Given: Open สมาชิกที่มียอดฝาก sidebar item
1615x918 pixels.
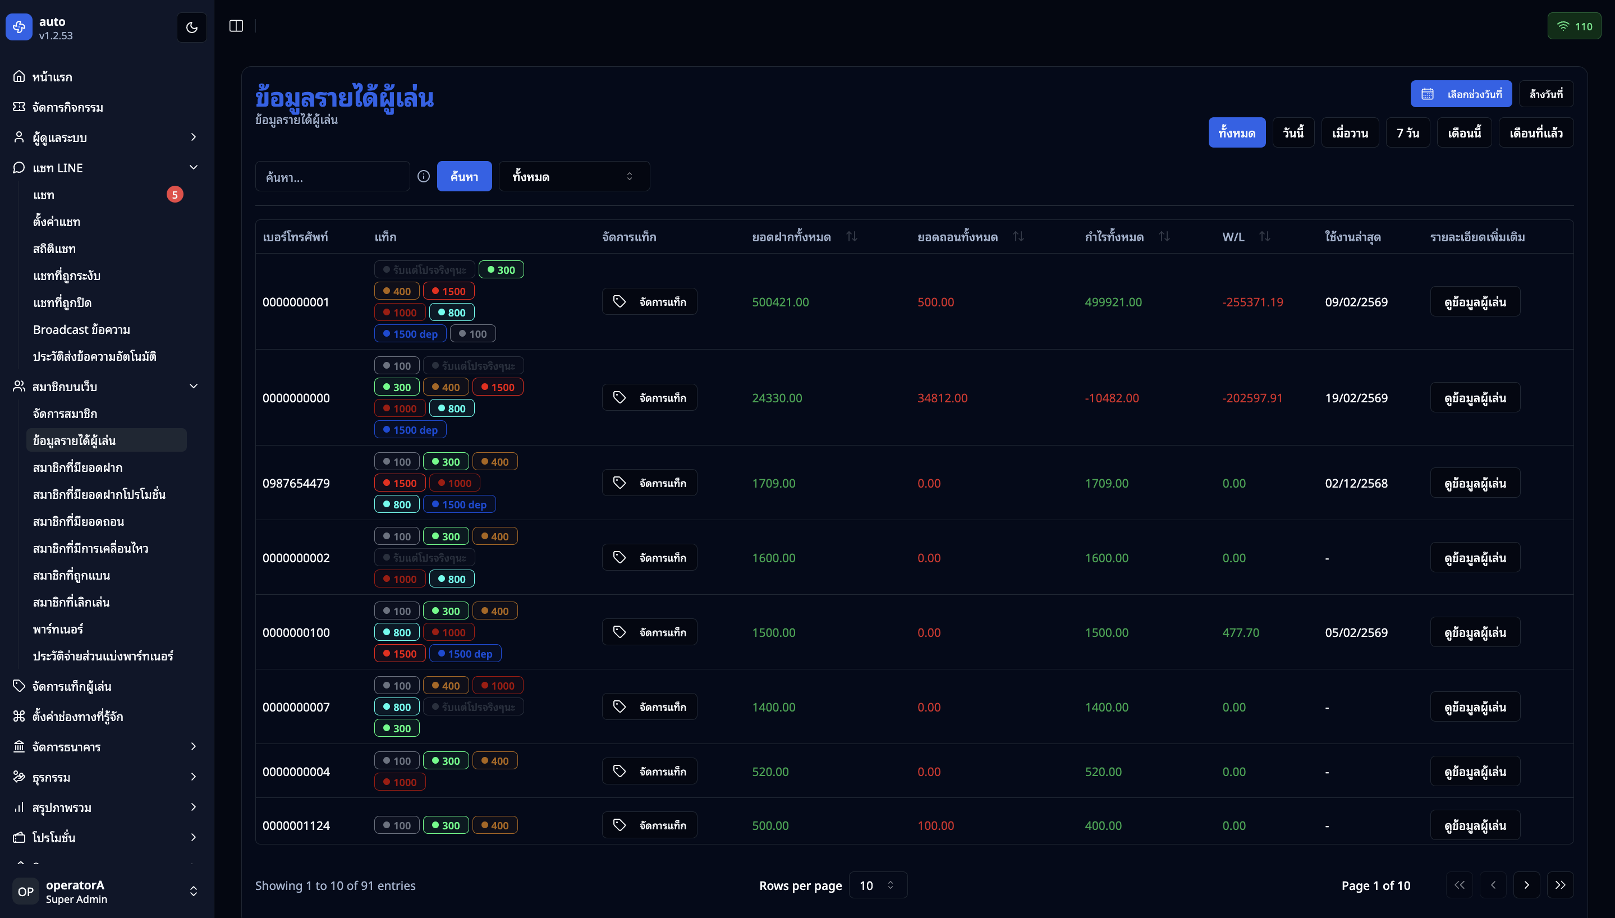Looking at the screenshot, I should tap(77, 467).
